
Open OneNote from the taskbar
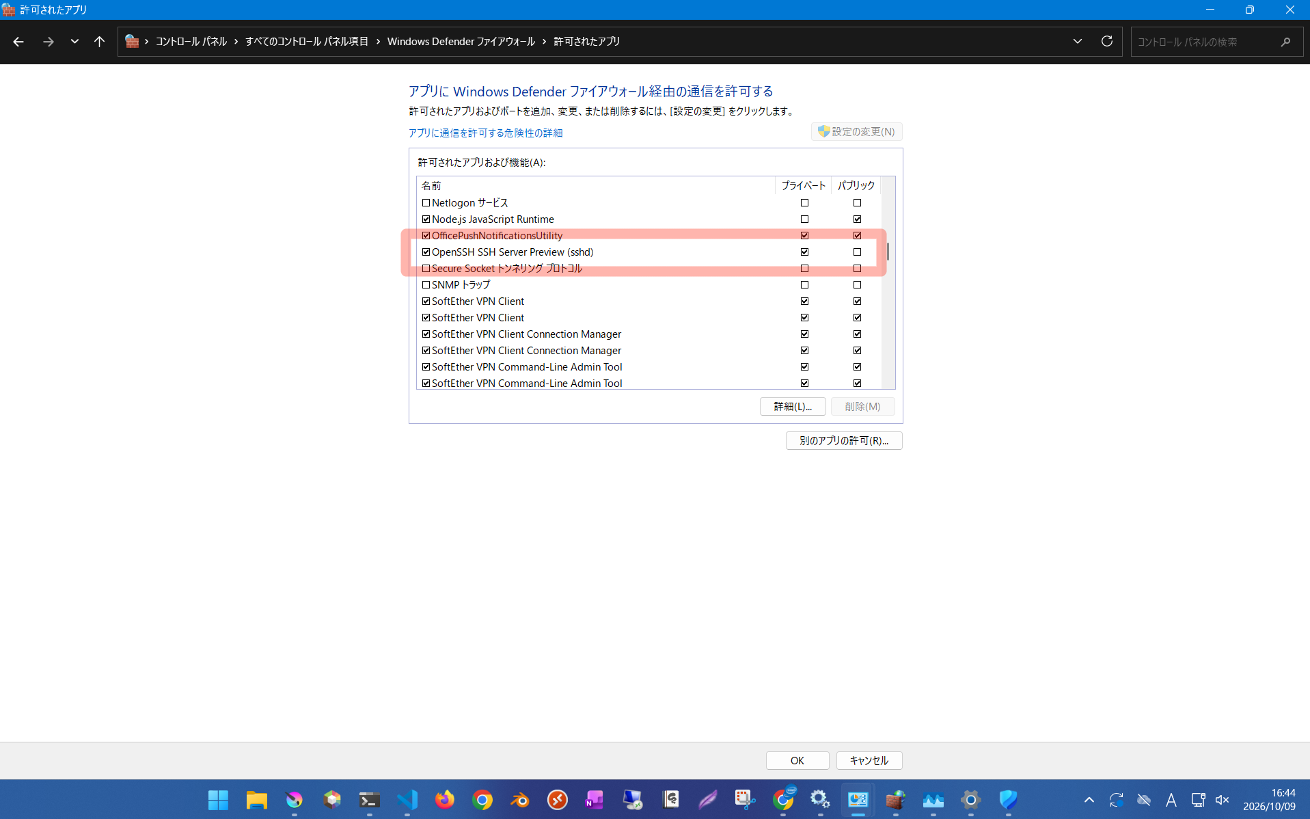click(x=595, y=799)
